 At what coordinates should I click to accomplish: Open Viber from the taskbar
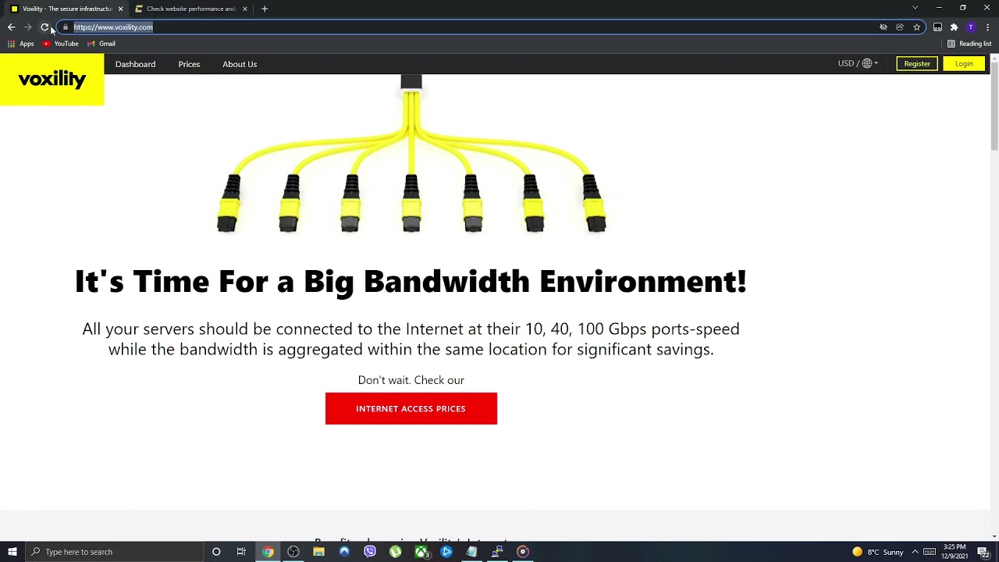coord(370,552)
